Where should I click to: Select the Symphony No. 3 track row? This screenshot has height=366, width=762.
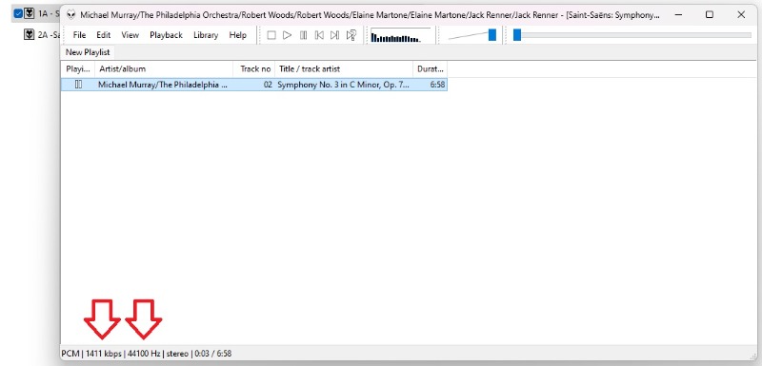click(253, 85)
